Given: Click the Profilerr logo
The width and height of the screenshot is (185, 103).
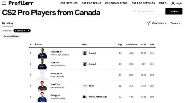Looking at the screenshot, I should pos(21,3).
